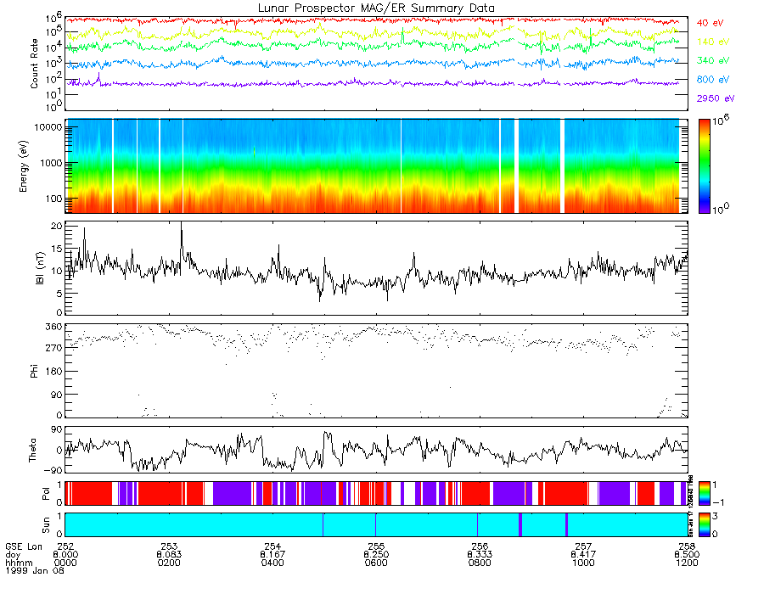
Task: Click the 1000 time tick label
Action: [582, 563]
